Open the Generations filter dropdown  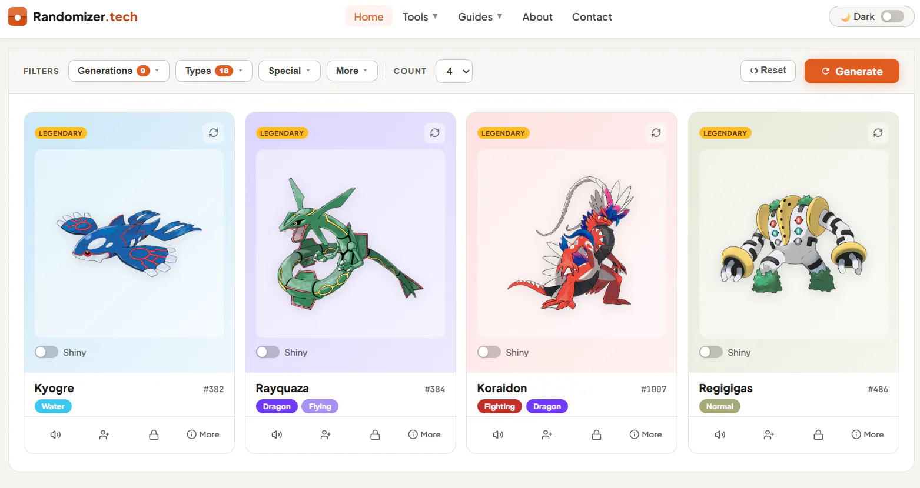[x=119, y=71]
